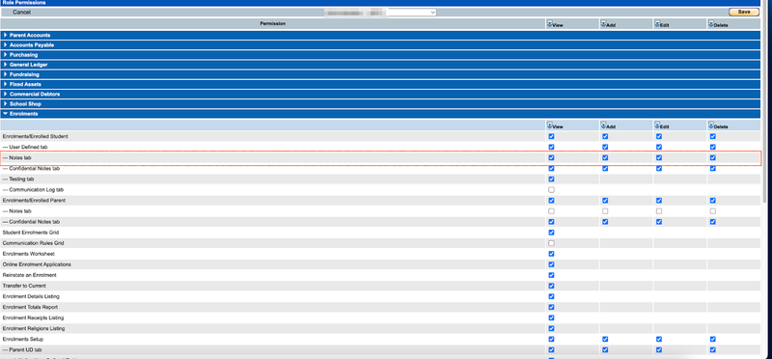
Task: Click the Cancel link
Action: (21, 12)
